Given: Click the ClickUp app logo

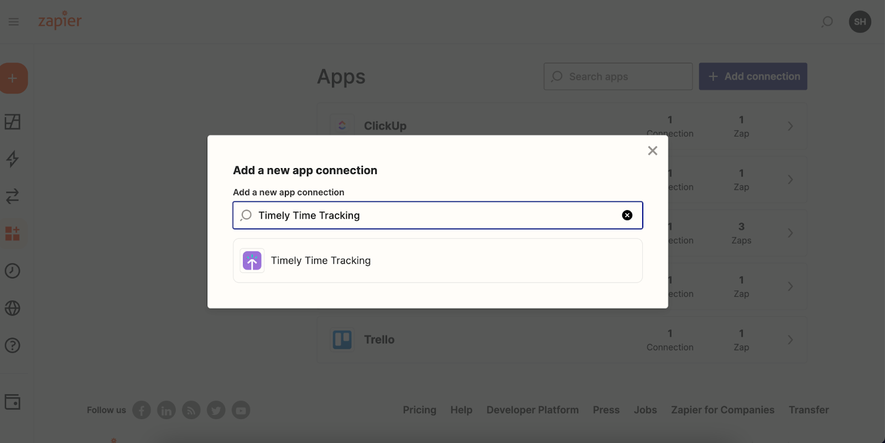Looking at the screenshot, I should click(x=342, y=126).
